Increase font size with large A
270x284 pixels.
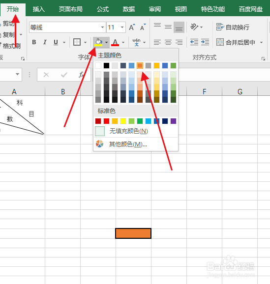coord(132,28)
